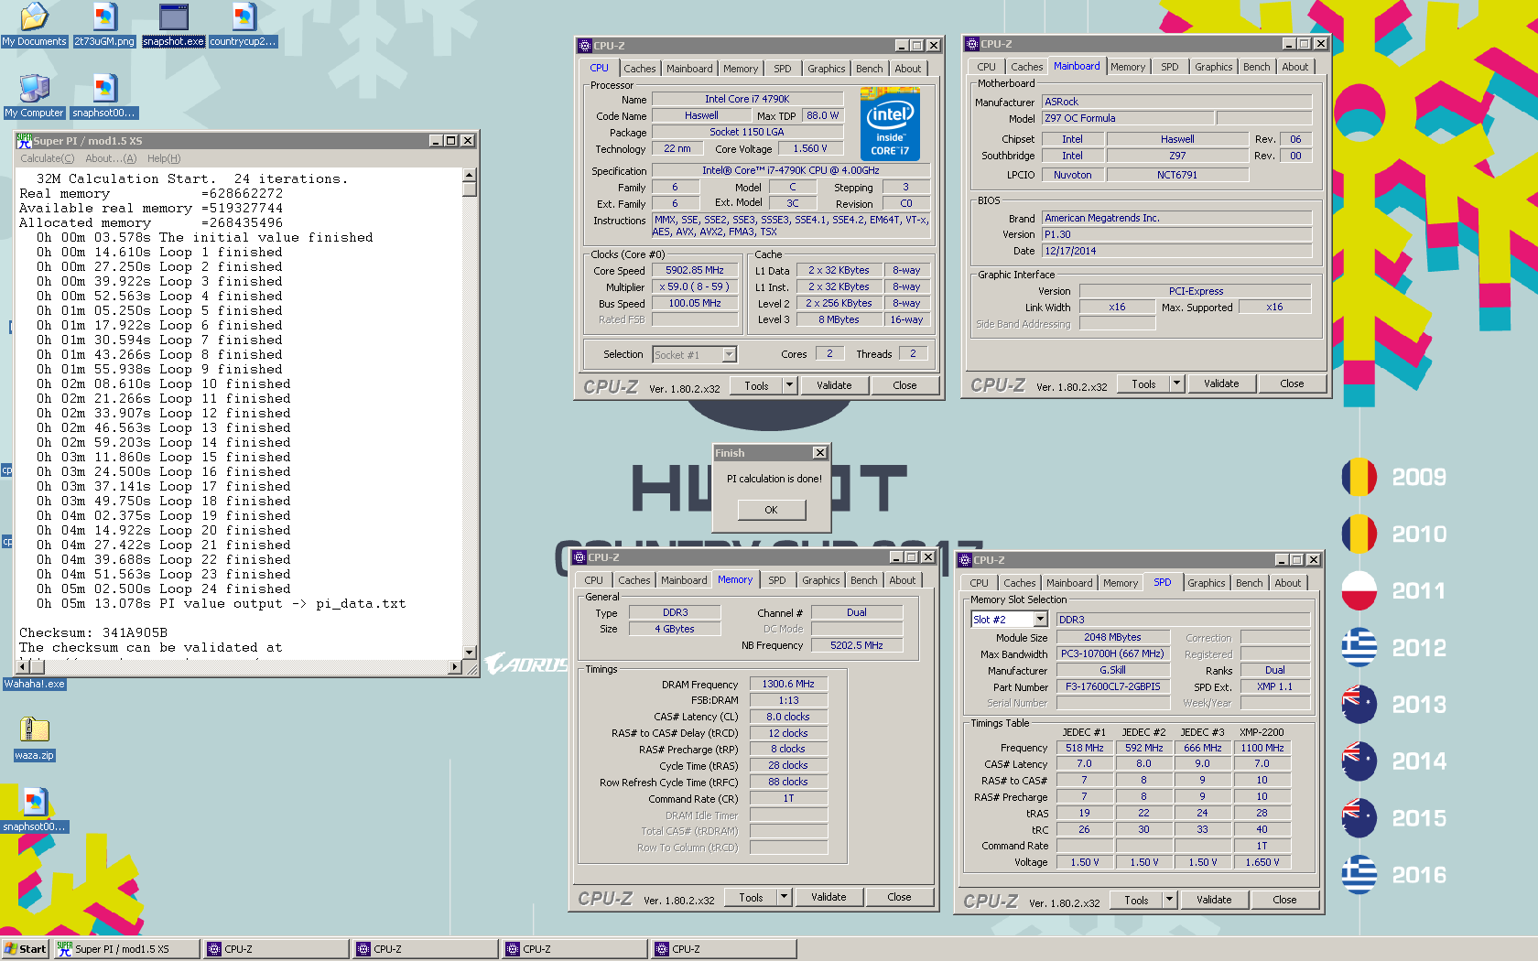Click the Intel Core i7 4790K name field
The height and width of the screenshot is (961, 1538).
click(x=747, y=99)
